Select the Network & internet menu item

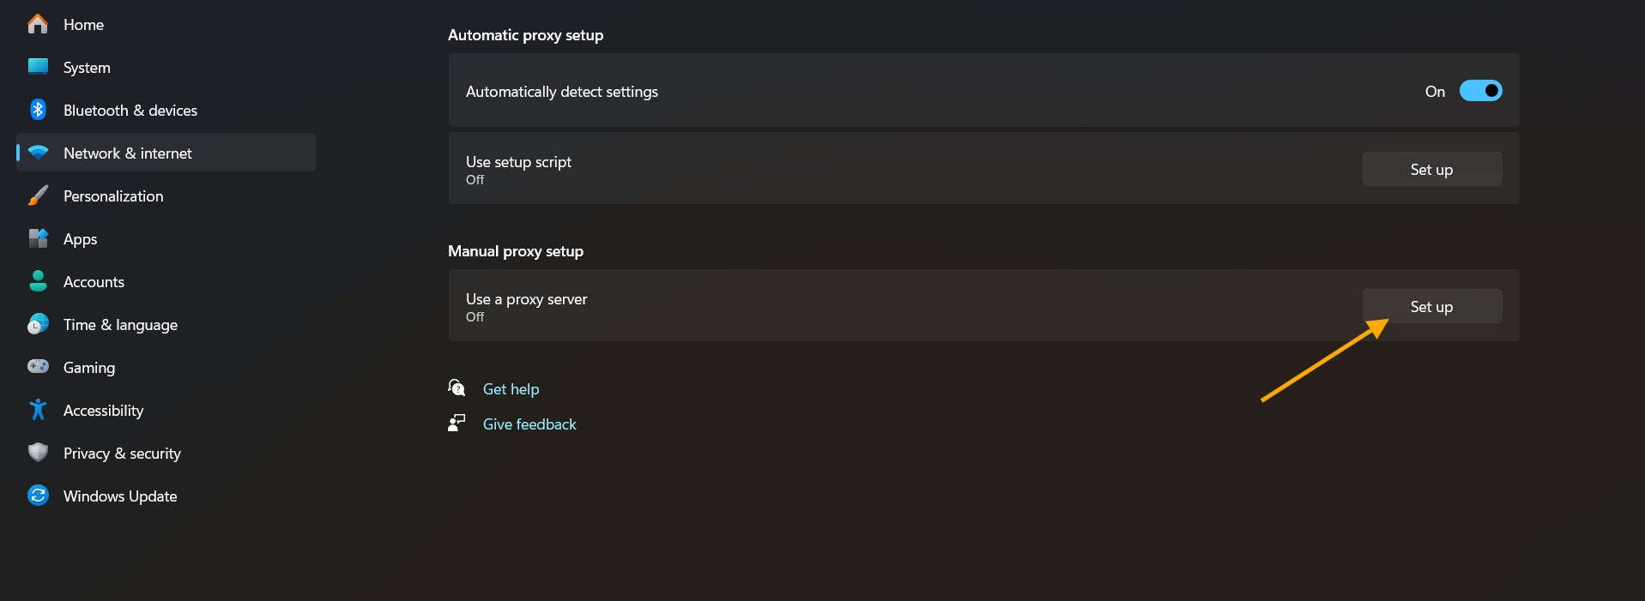click(x=166, y=153)
